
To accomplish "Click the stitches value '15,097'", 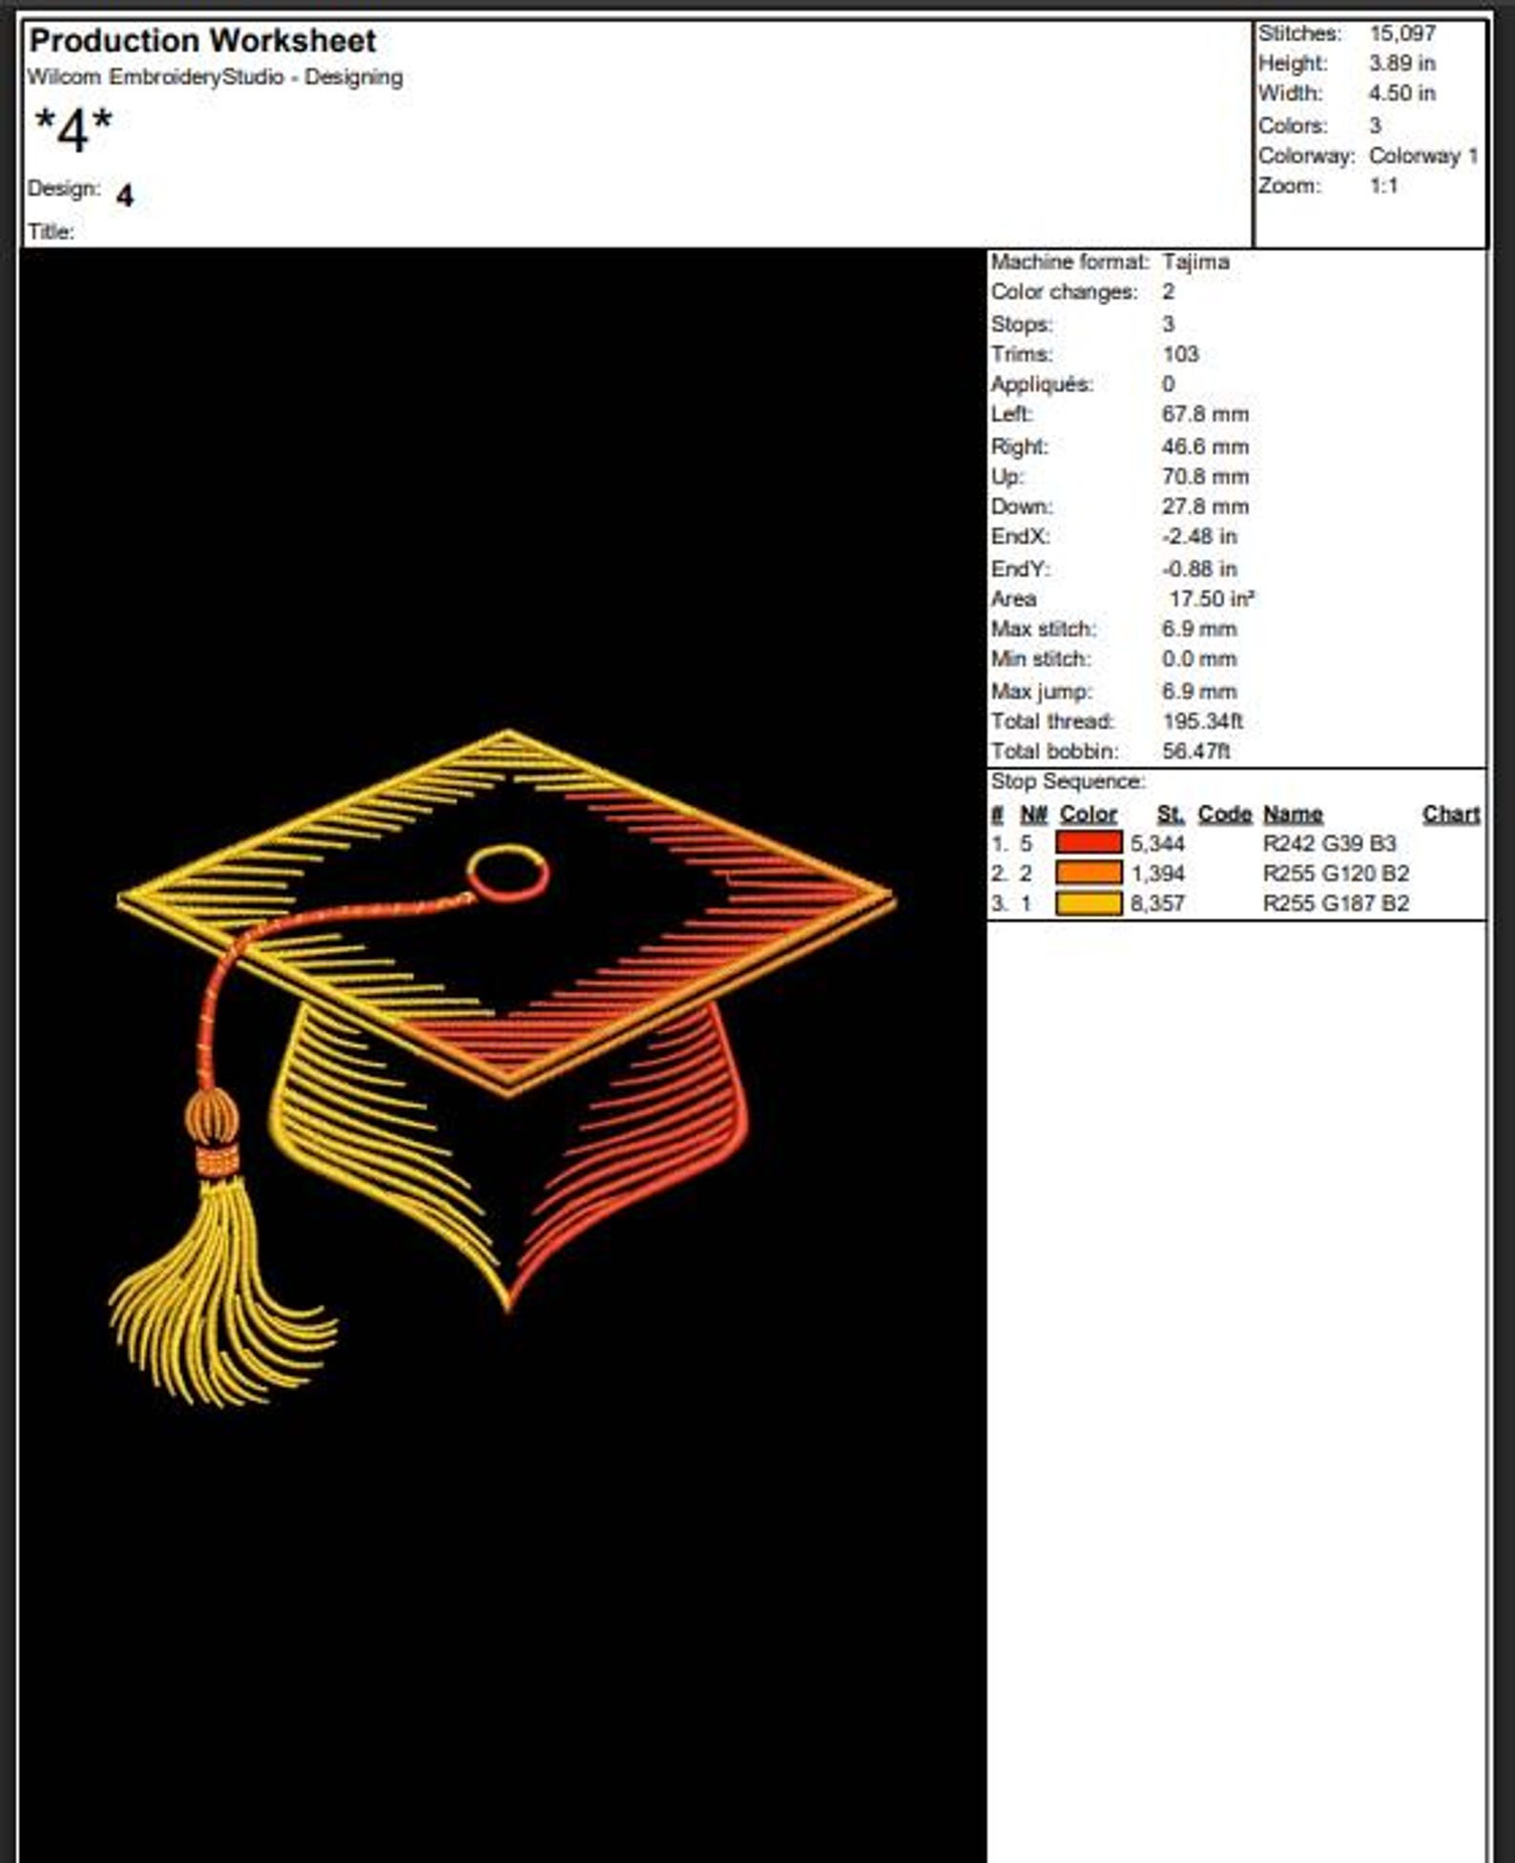I will click(1402, 33).
